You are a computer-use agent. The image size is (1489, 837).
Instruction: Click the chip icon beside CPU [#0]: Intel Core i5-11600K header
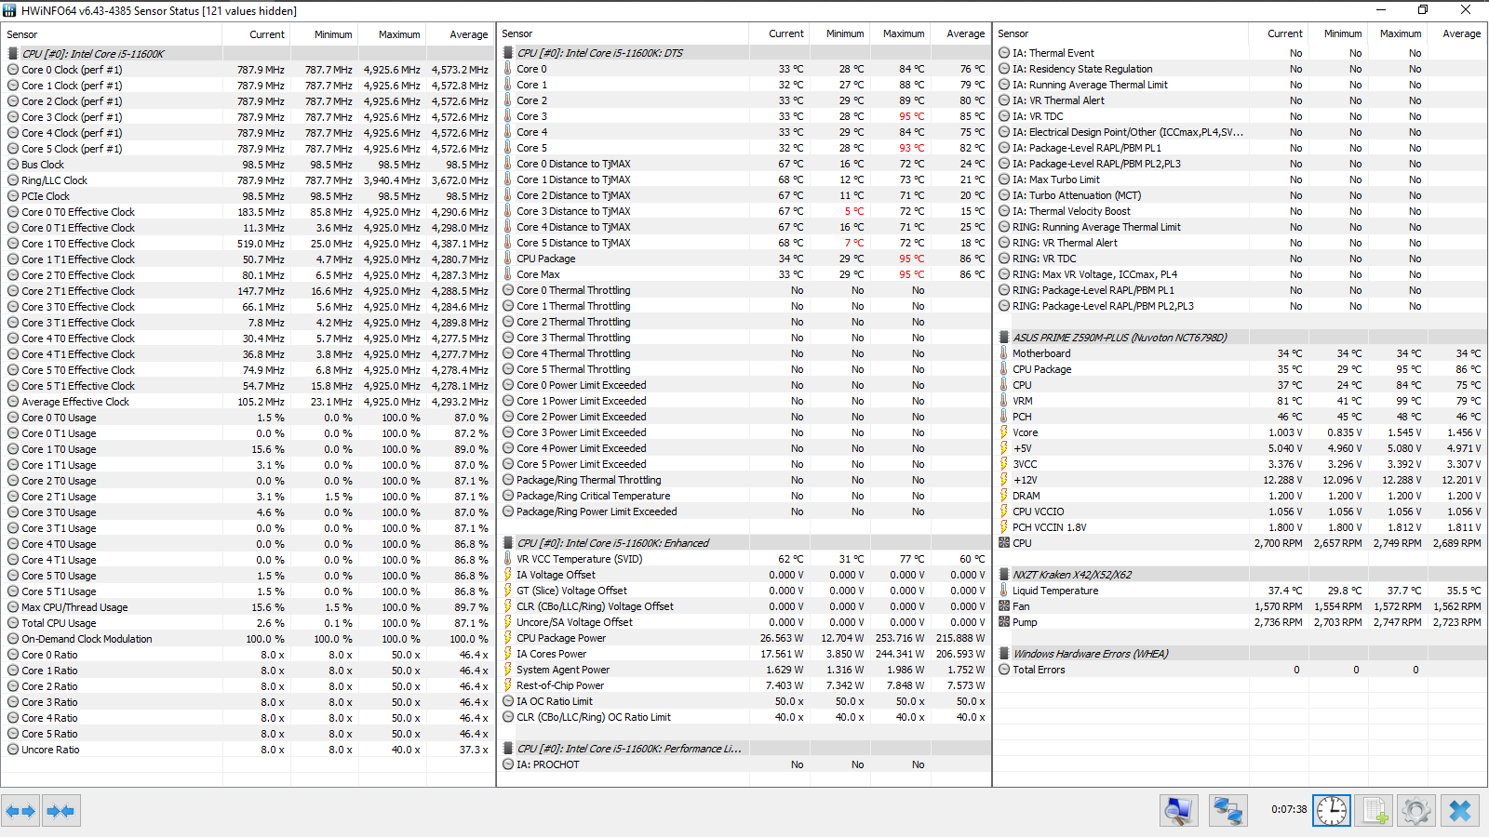click(x=13, y=54)
